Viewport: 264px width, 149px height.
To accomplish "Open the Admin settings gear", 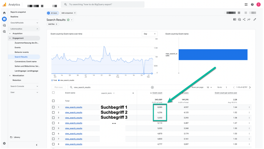I will click(4, 143).
